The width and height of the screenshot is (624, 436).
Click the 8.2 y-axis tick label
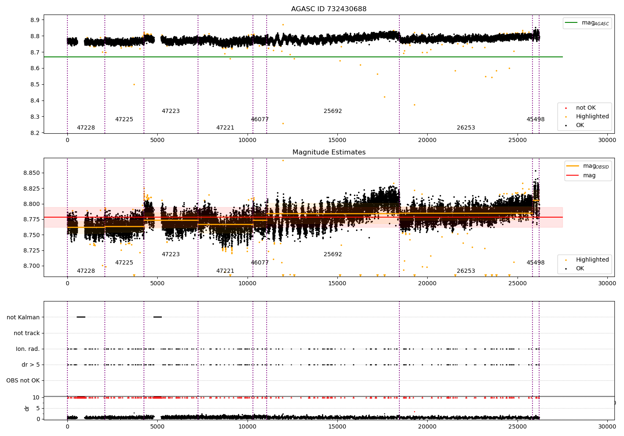[x=35, y=133]
